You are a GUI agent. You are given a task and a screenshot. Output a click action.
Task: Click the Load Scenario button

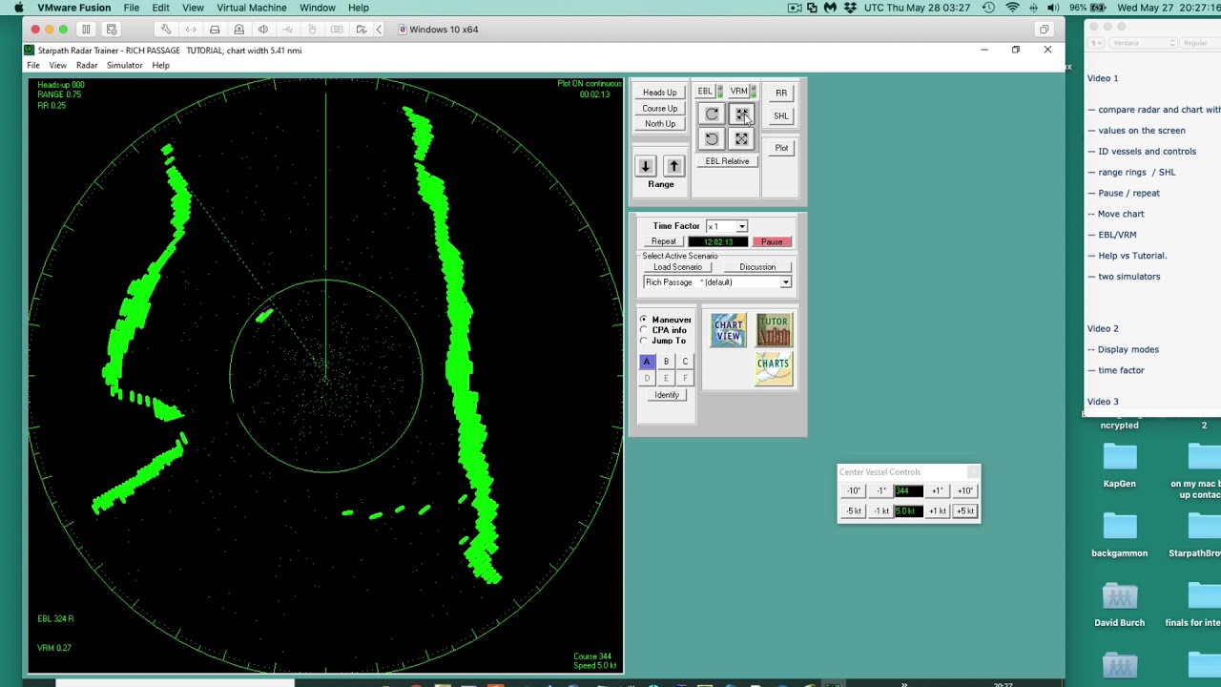point(677,267)
